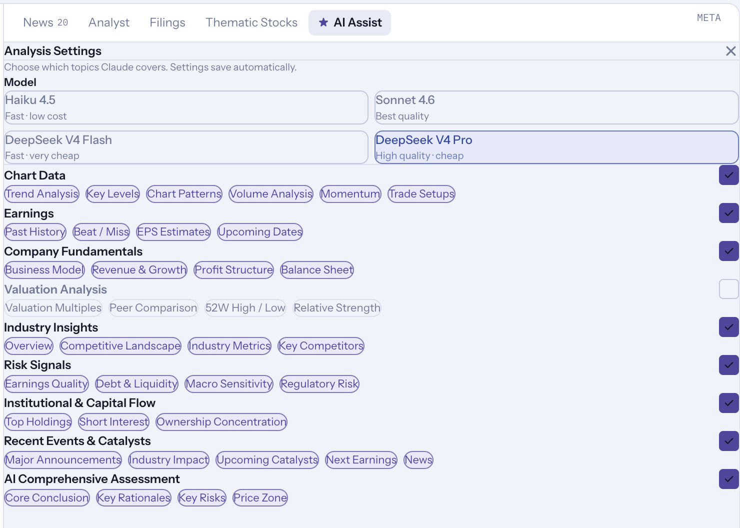Switch to the Analyst tab
This screenshot has width=740, height=528.
click(x=109, y=22)
